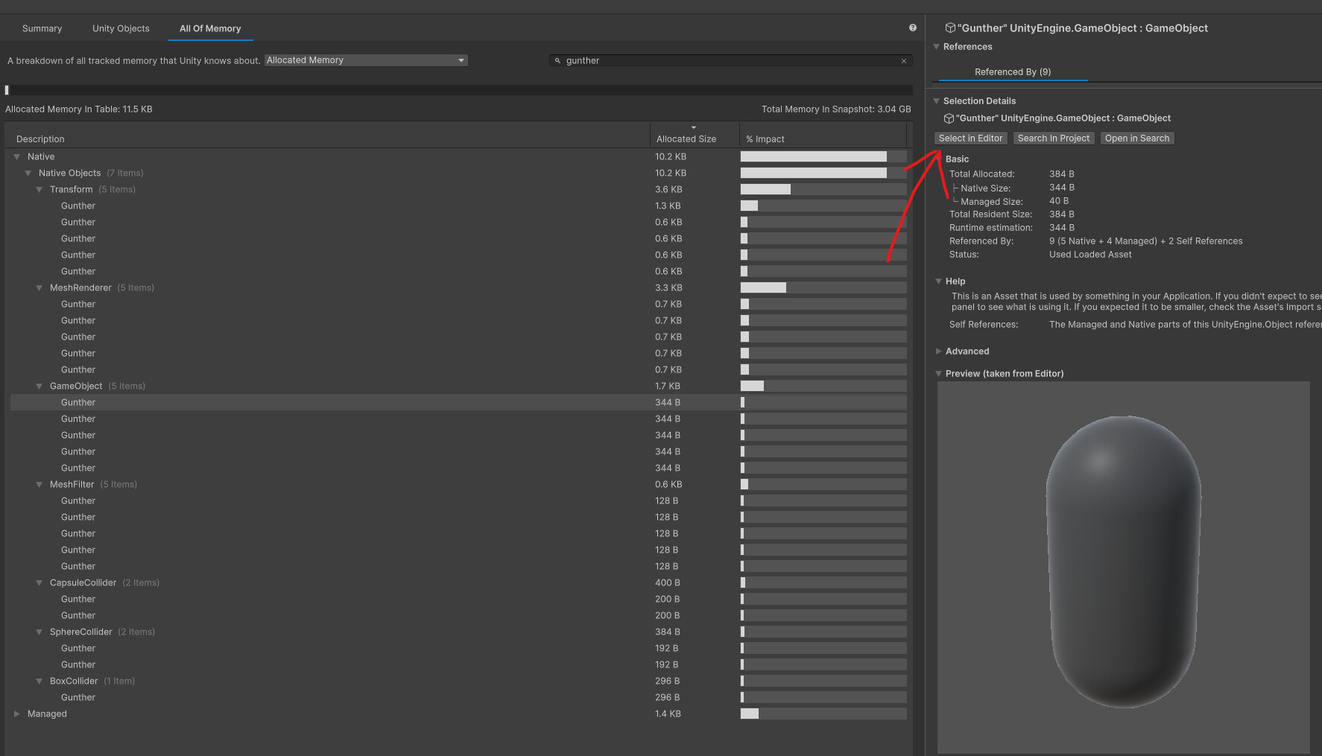Open the help question mark icon
The width and height of the screenshot is (1322, 756).
coord(912,27)
